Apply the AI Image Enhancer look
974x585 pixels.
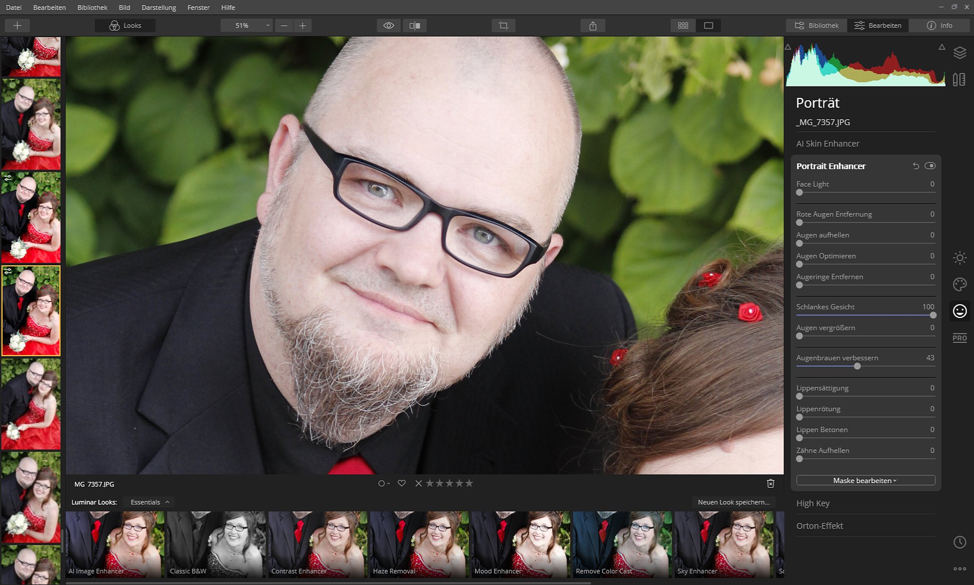point(115,544)
